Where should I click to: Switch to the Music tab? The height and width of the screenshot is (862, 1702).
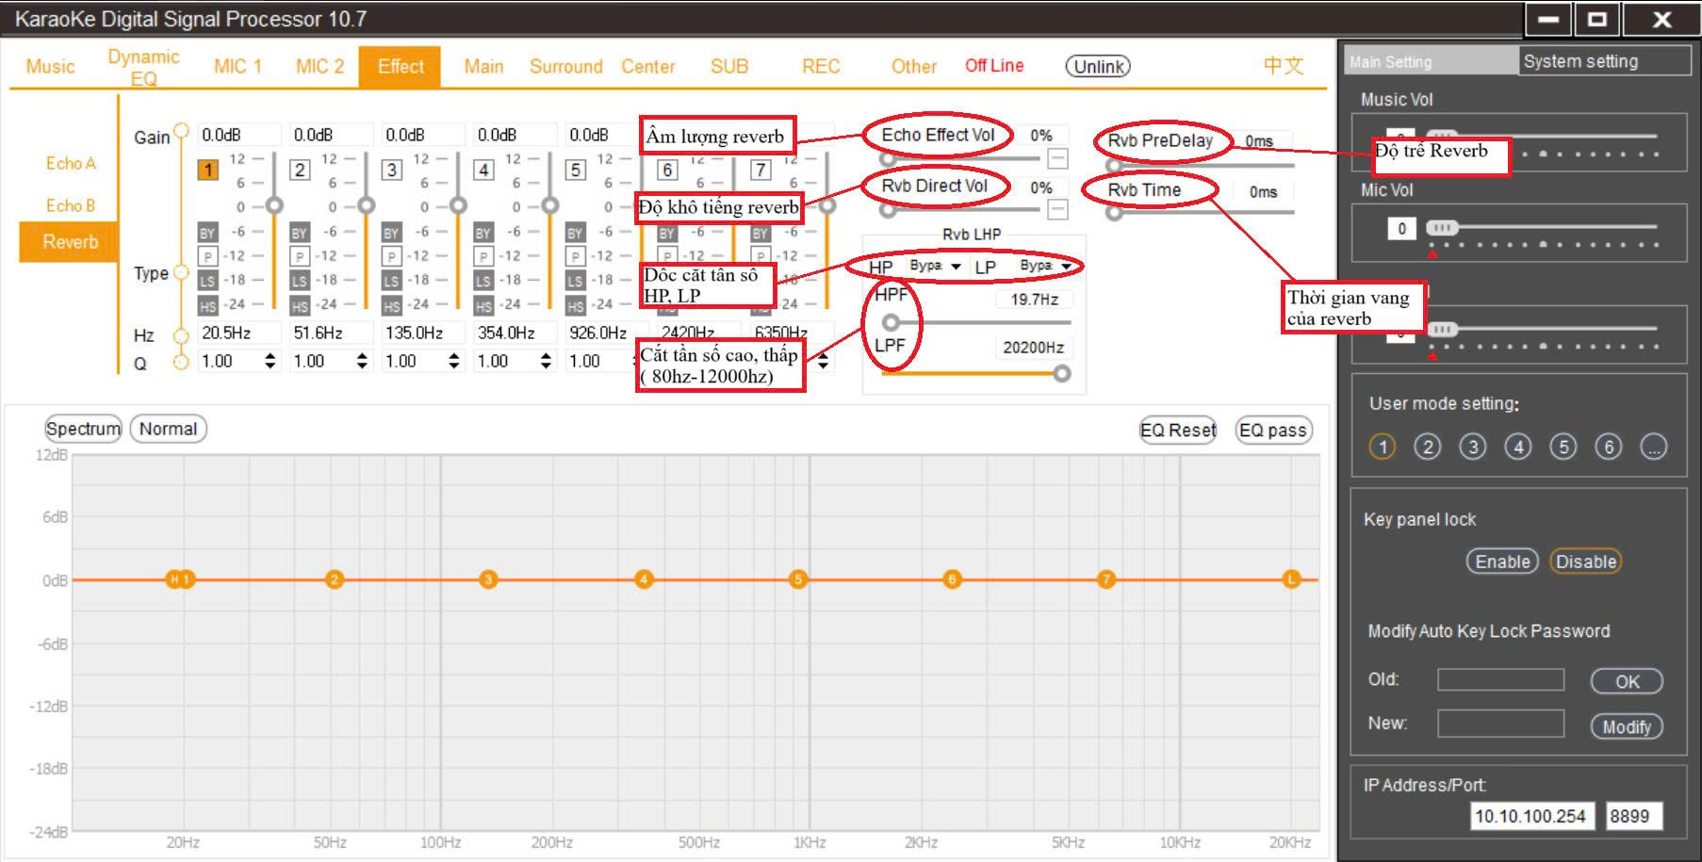[50, 66]
